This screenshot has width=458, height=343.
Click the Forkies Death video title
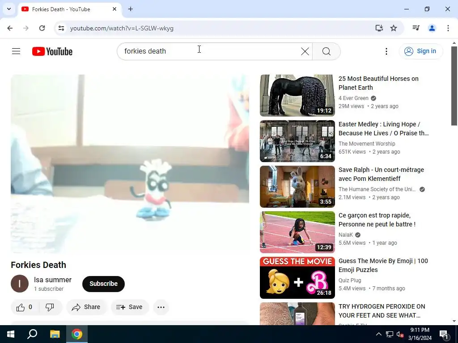coord(38,265)
